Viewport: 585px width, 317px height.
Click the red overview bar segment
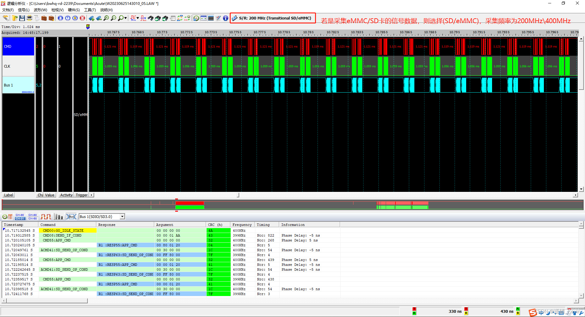coord(190,203)
